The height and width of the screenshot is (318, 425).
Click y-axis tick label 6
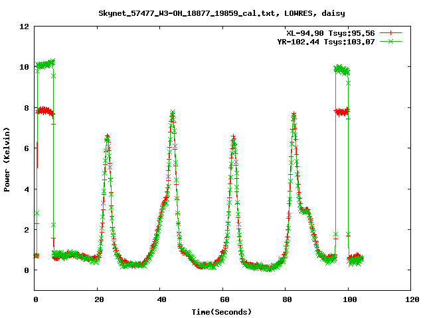pyautogui.click(x=27, y=148)
